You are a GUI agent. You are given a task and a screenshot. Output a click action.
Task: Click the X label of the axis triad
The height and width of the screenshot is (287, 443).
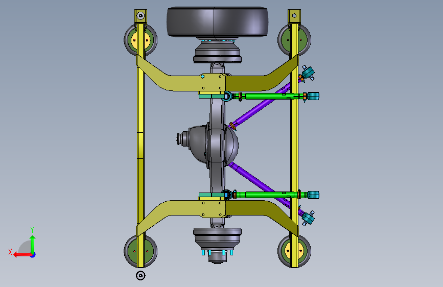pos(10,252)
